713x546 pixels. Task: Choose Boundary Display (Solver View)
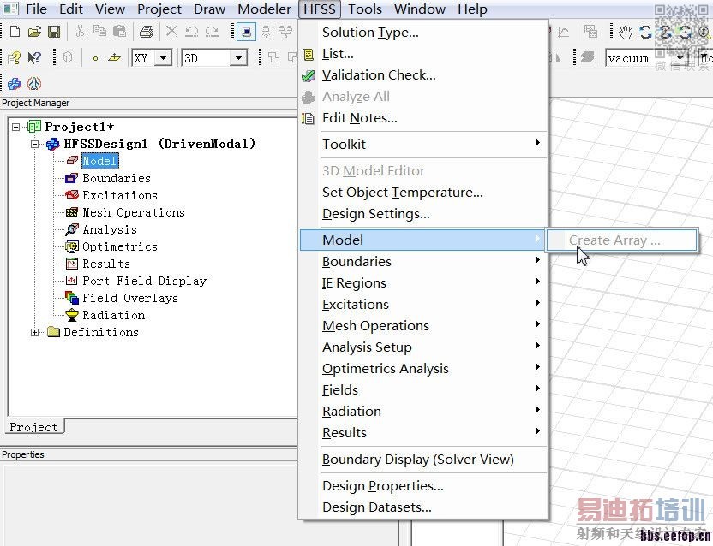pyautogui.click(x=423, y=460)
